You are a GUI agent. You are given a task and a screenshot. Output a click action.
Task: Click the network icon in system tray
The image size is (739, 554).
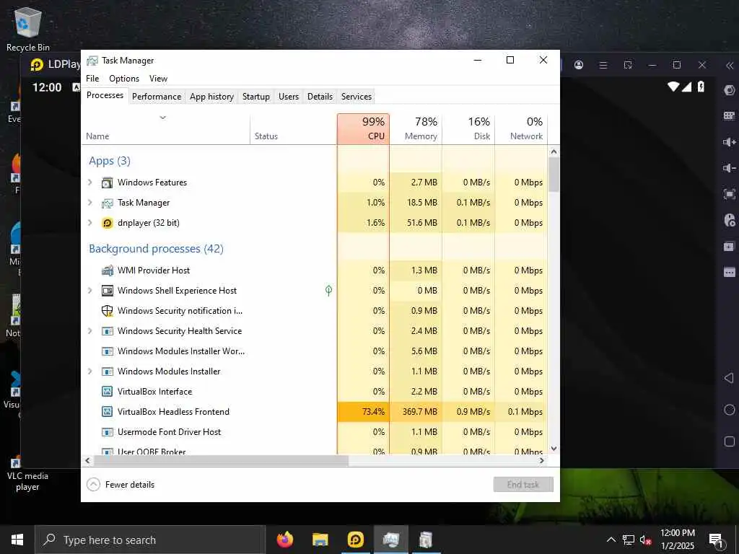(x=629, y=540)
